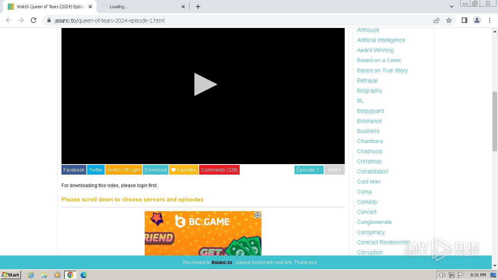Add the show to Favorites
Screen dimensions: 498x280
(x=184, y=170)
